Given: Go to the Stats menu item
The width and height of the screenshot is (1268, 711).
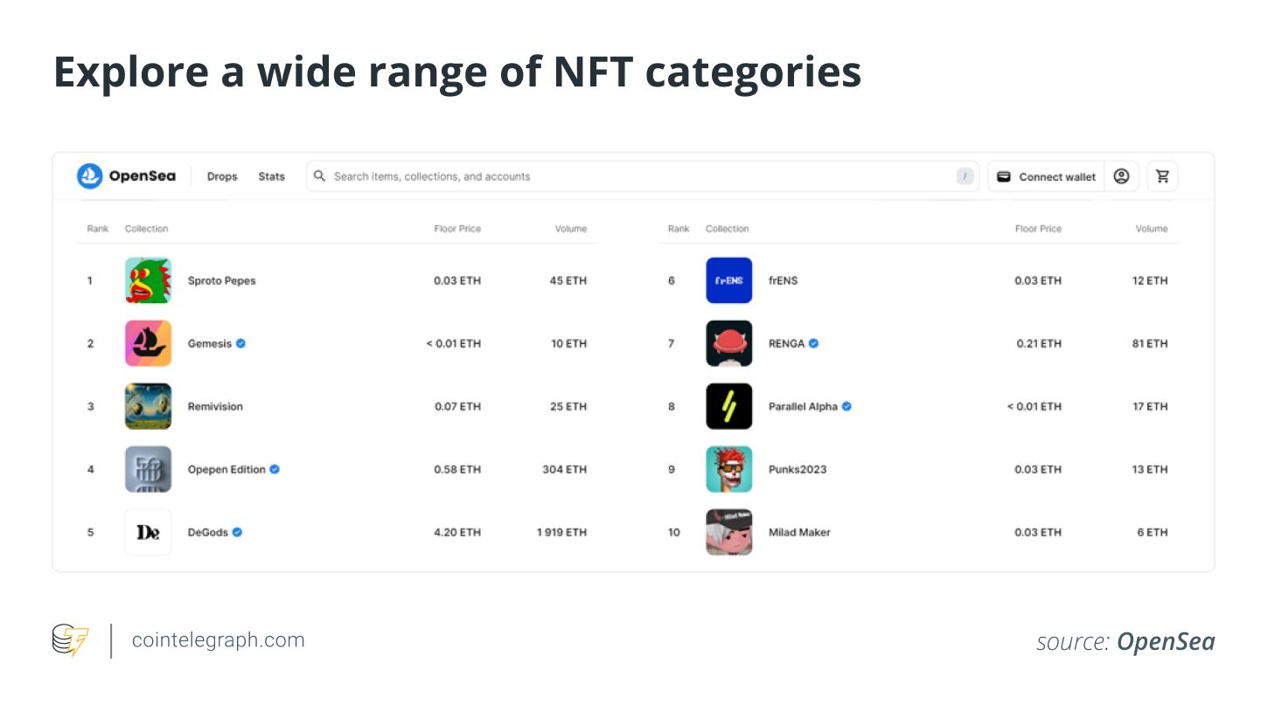Looking at the screenshot, I should [271, 176].
